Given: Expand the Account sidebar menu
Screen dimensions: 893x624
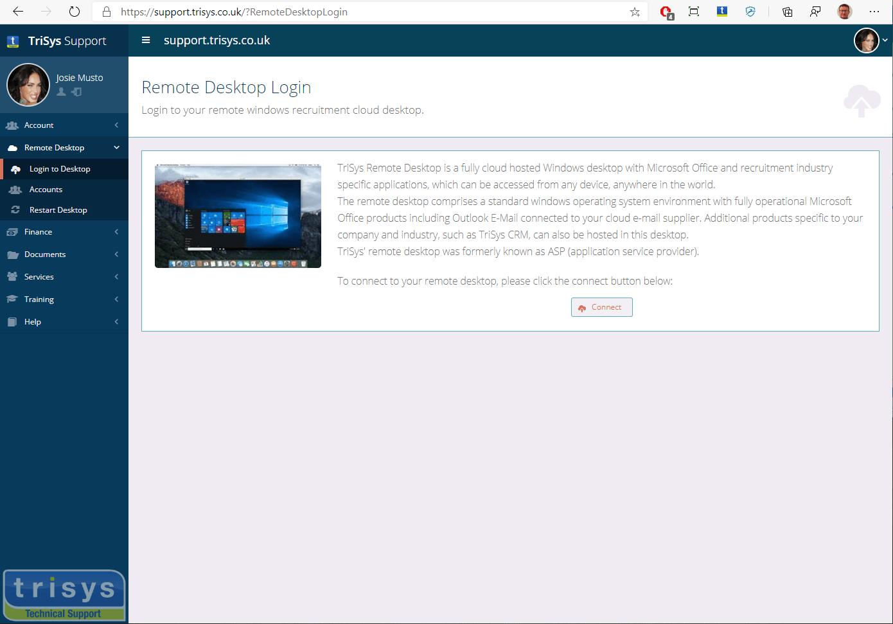Looking at the screenshot, I should 64,125.
